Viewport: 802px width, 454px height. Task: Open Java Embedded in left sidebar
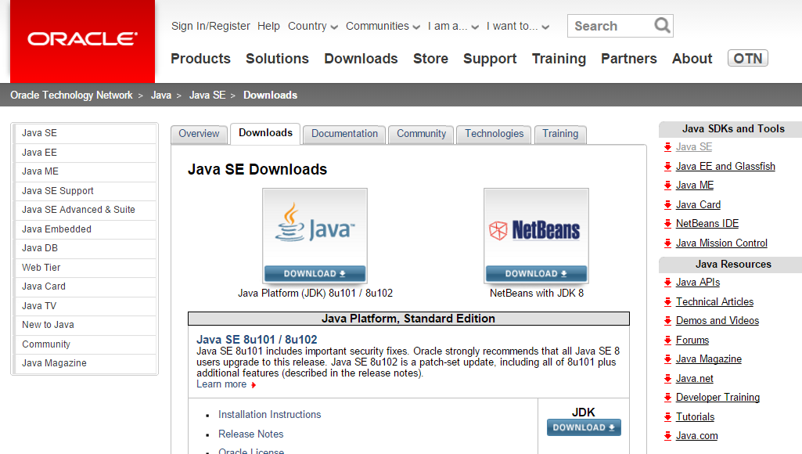85,229
